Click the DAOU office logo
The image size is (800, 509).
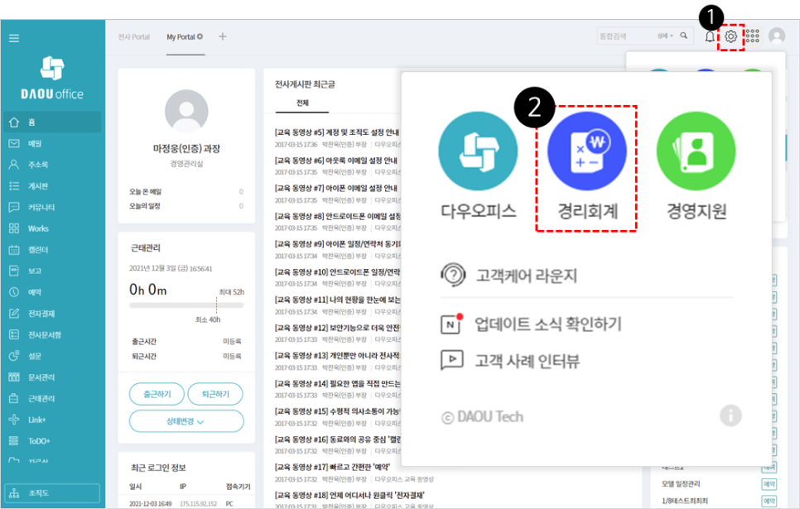52,78
